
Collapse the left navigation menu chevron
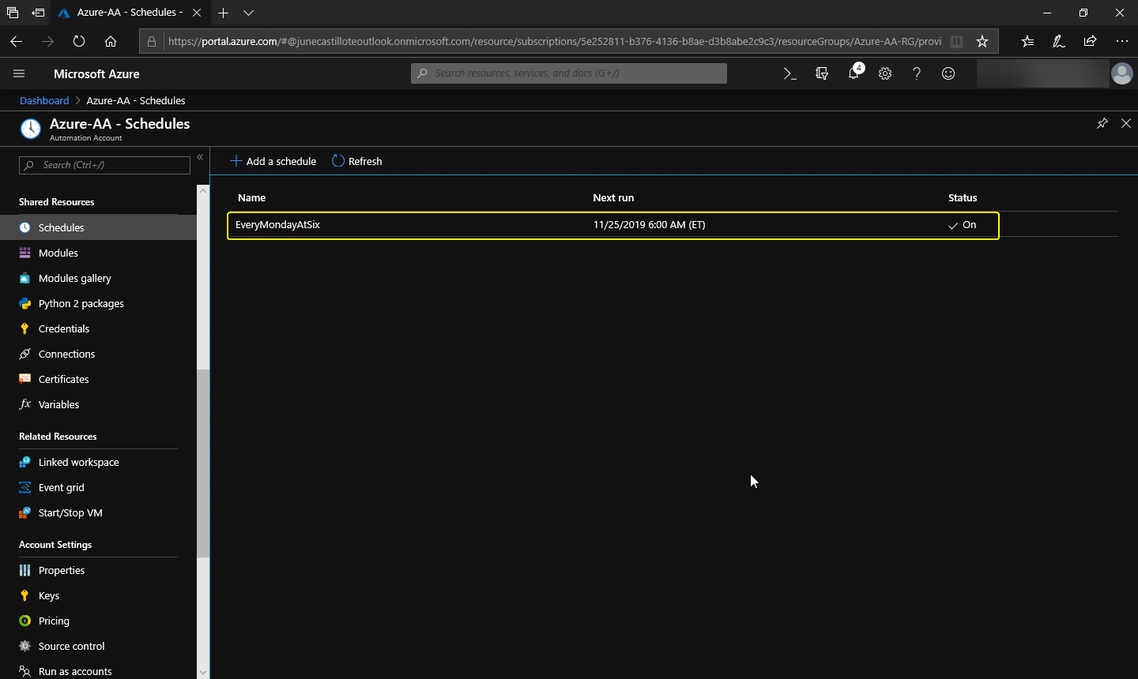pyautogui.click(x=200, y=157)
